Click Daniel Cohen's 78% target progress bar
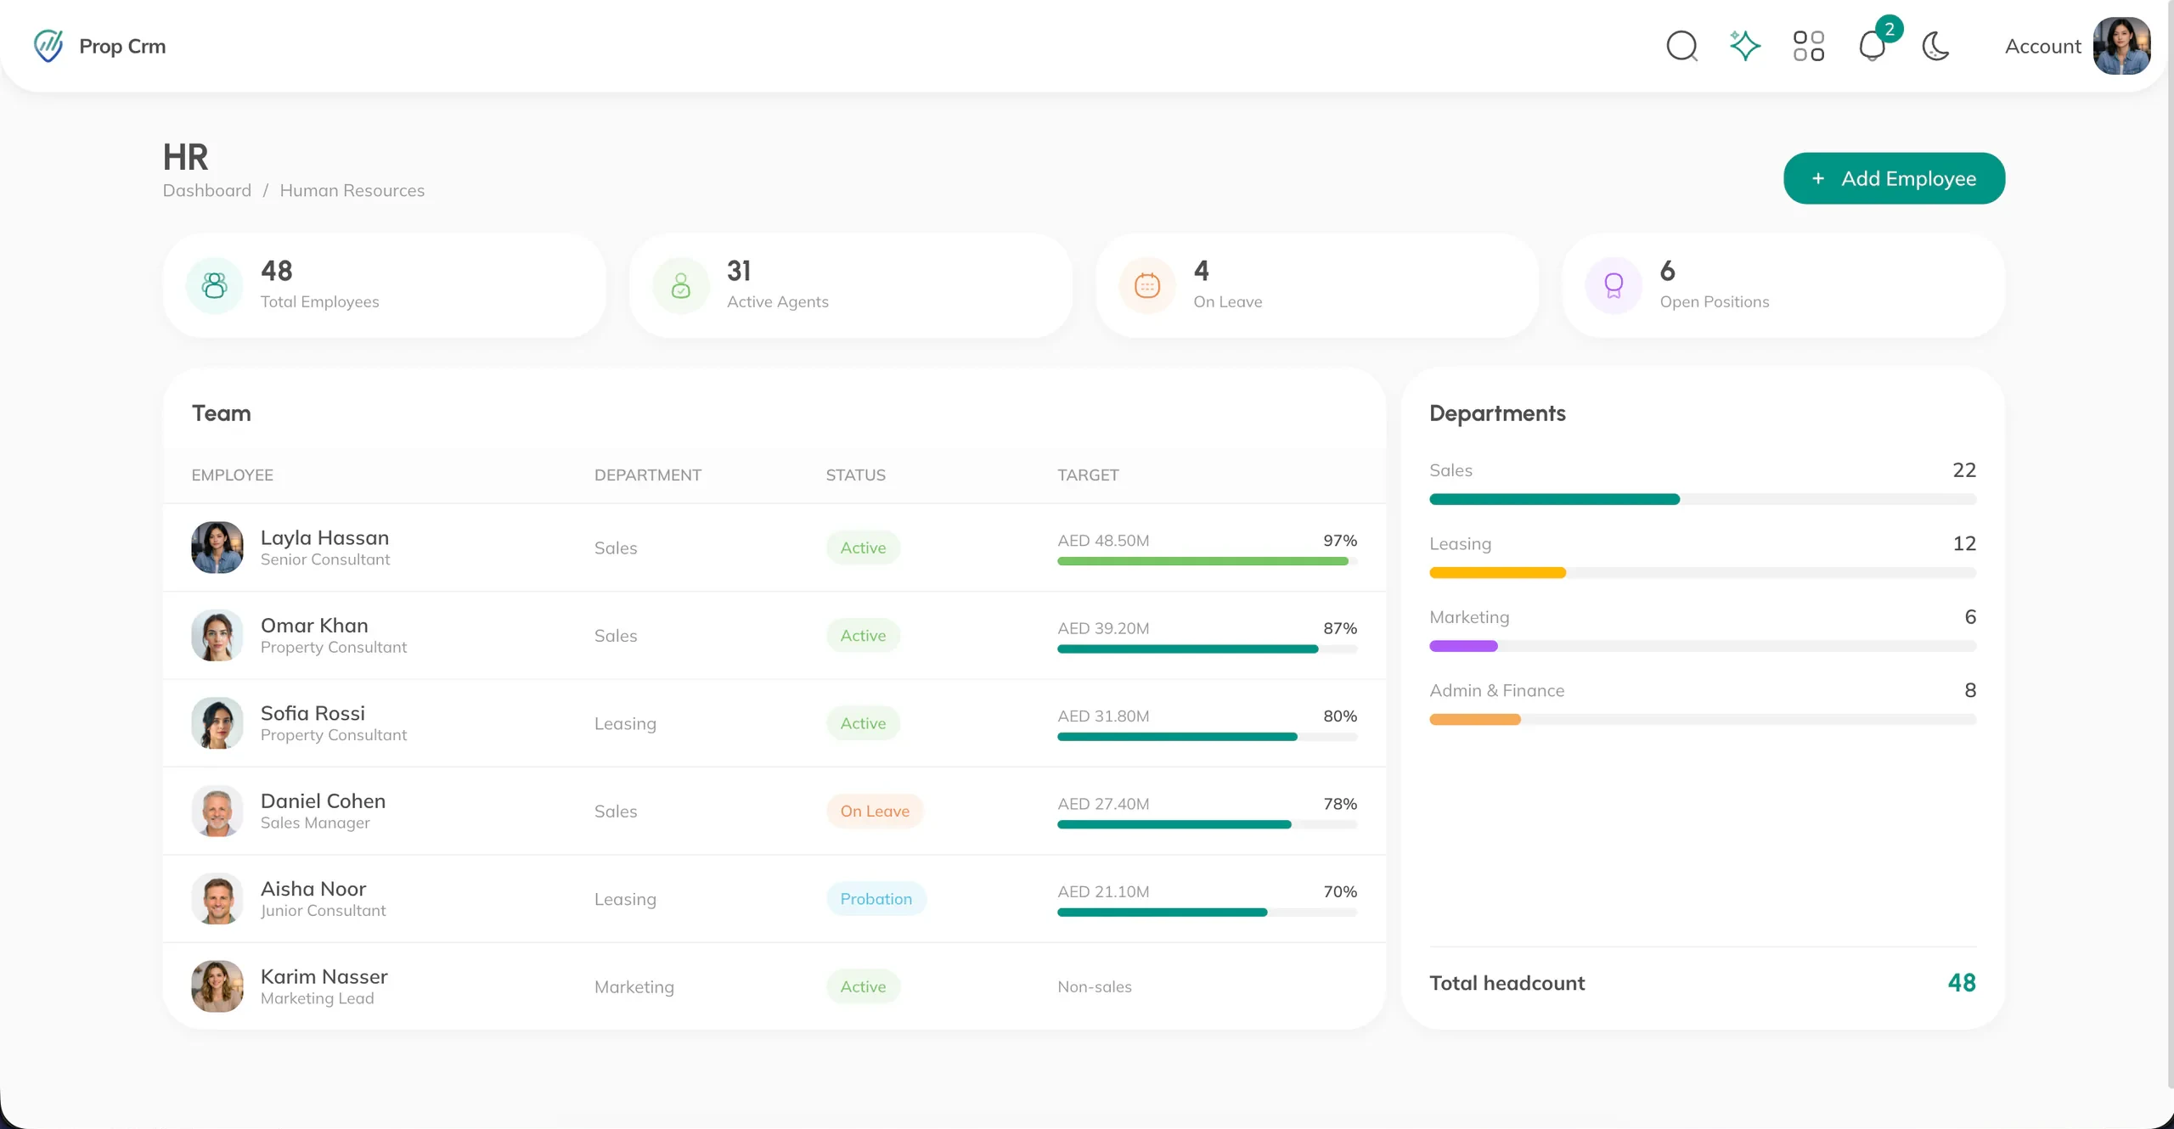 (1207, 825)
